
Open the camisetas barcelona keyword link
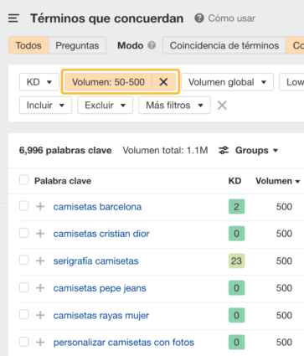coord(97,207)
